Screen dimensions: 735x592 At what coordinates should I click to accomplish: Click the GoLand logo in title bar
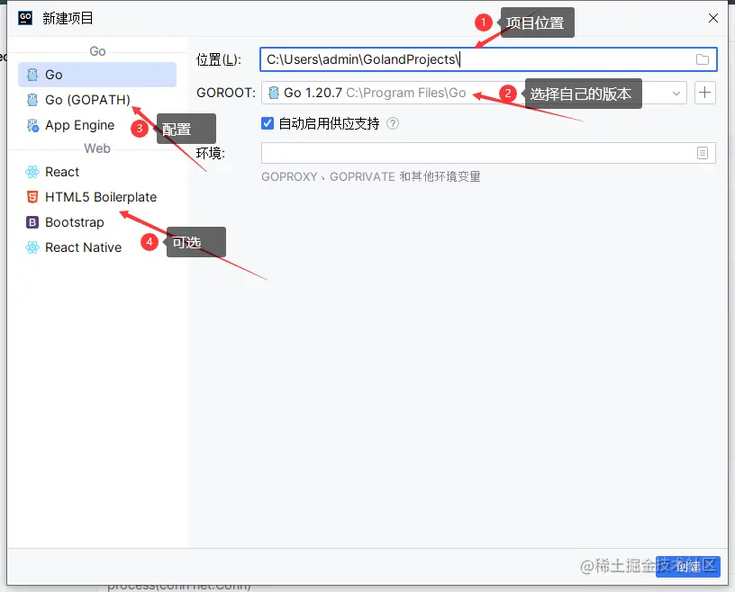tap(25, 18)
